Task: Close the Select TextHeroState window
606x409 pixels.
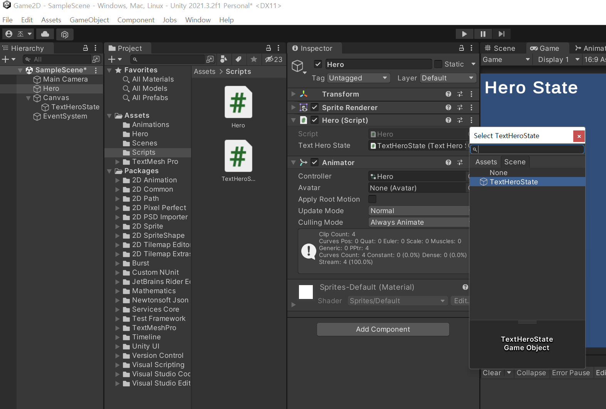Action: coord(579,136)
